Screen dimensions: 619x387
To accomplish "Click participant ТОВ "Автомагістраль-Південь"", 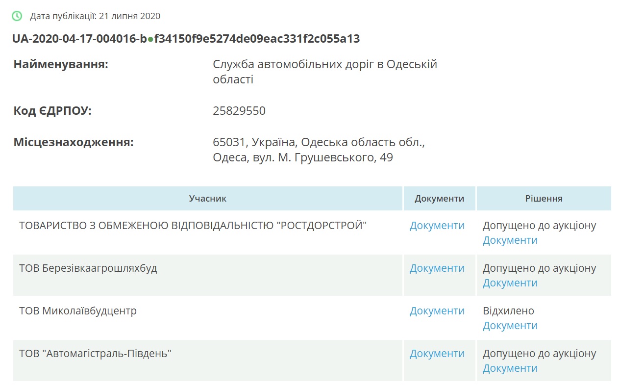I will point(96,354).
